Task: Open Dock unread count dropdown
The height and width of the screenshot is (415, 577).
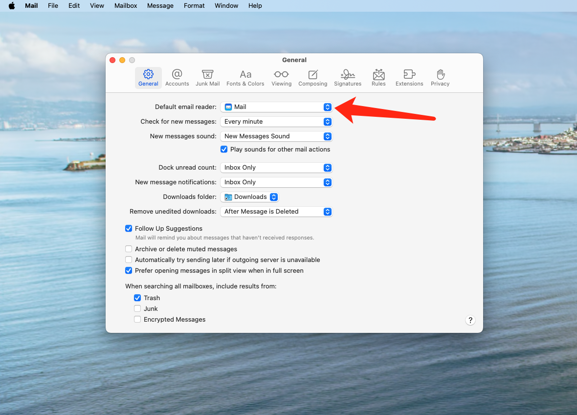Action: (276, 168)
